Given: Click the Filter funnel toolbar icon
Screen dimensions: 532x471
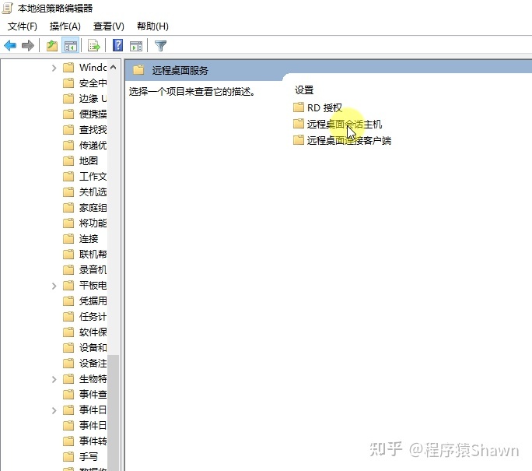Looking at the screenshot, I should pos(160,45).
